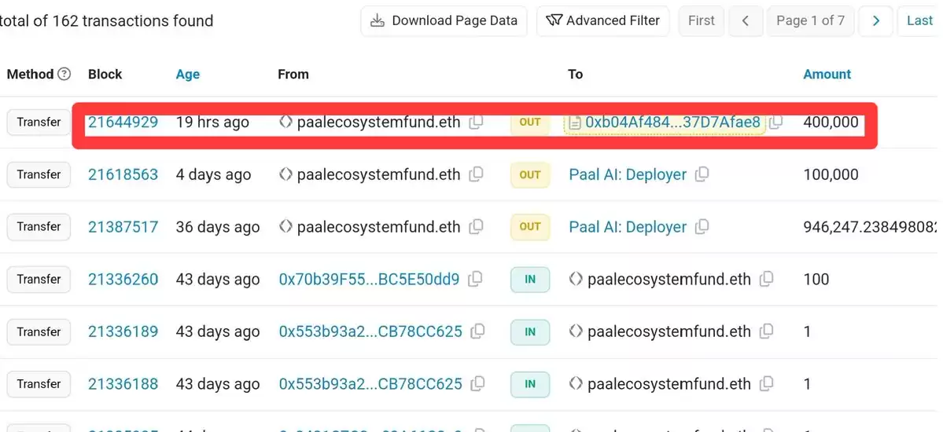Click '19 hrs ago' age cell
The image size is (943, 432).
click(x=212, y=123)
